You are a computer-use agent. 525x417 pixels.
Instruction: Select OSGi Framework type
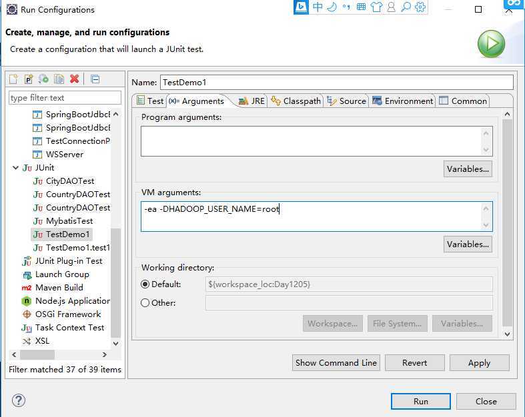[61, 314]
